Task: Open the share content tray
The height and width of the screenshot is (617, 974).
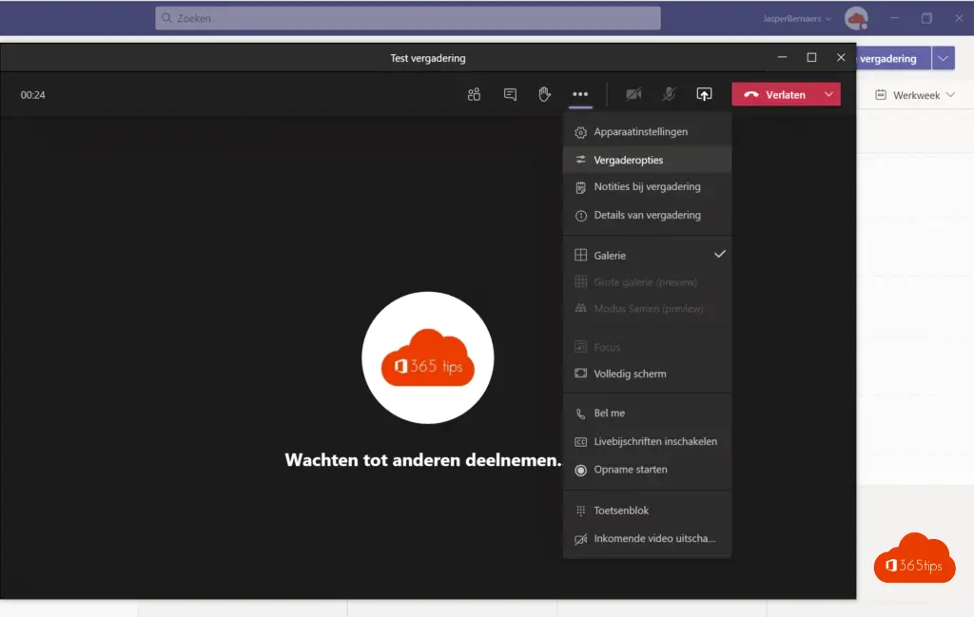Action: (x=704, y=94)
